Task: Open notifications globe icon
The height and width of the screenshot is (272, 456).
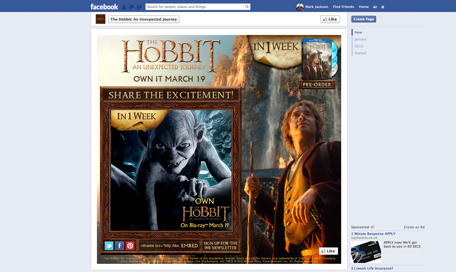Action: point(139,7)
